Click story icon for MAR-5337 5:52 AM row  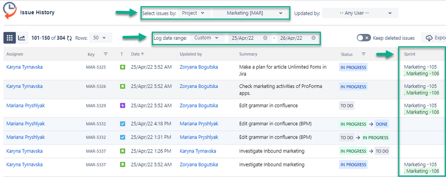[x=122, y=165]
